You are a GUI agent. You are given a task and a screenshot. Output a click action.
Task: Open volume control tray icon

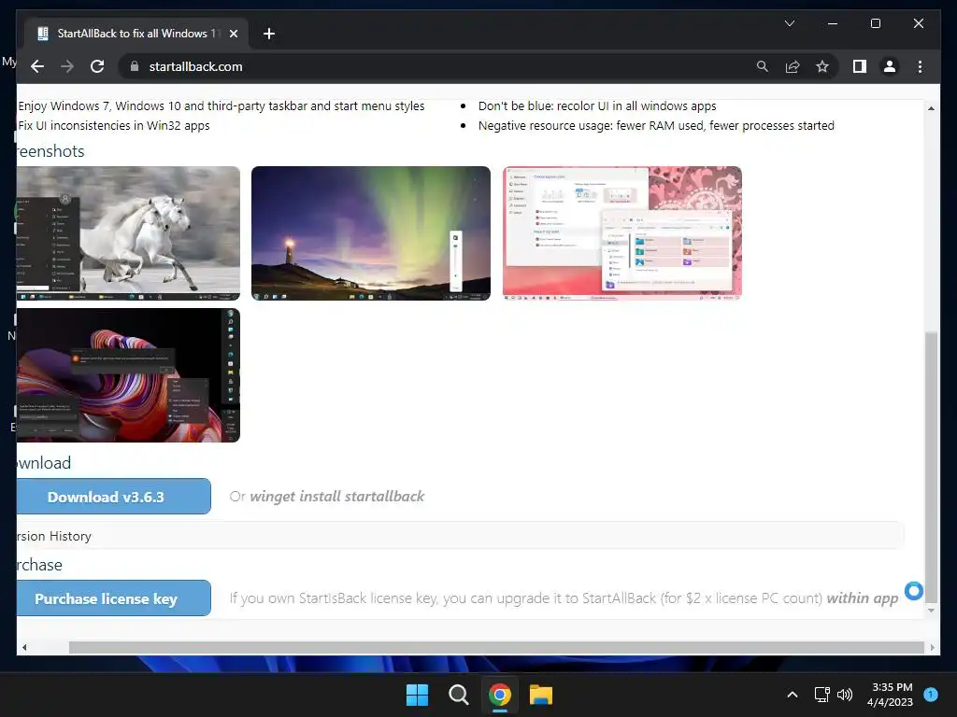tap(845, 695)
